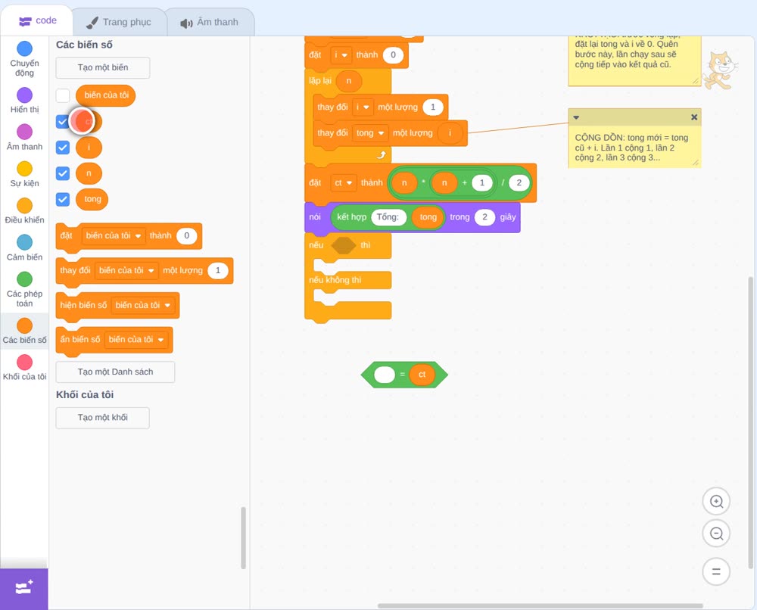
Task: Zoom in on the workspace
Action: (716, 502)
